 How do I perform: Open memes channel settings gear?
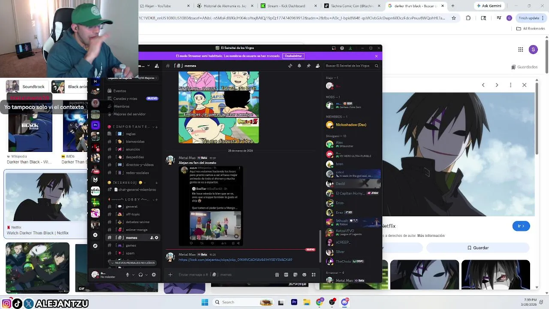[x=157, y=237]
